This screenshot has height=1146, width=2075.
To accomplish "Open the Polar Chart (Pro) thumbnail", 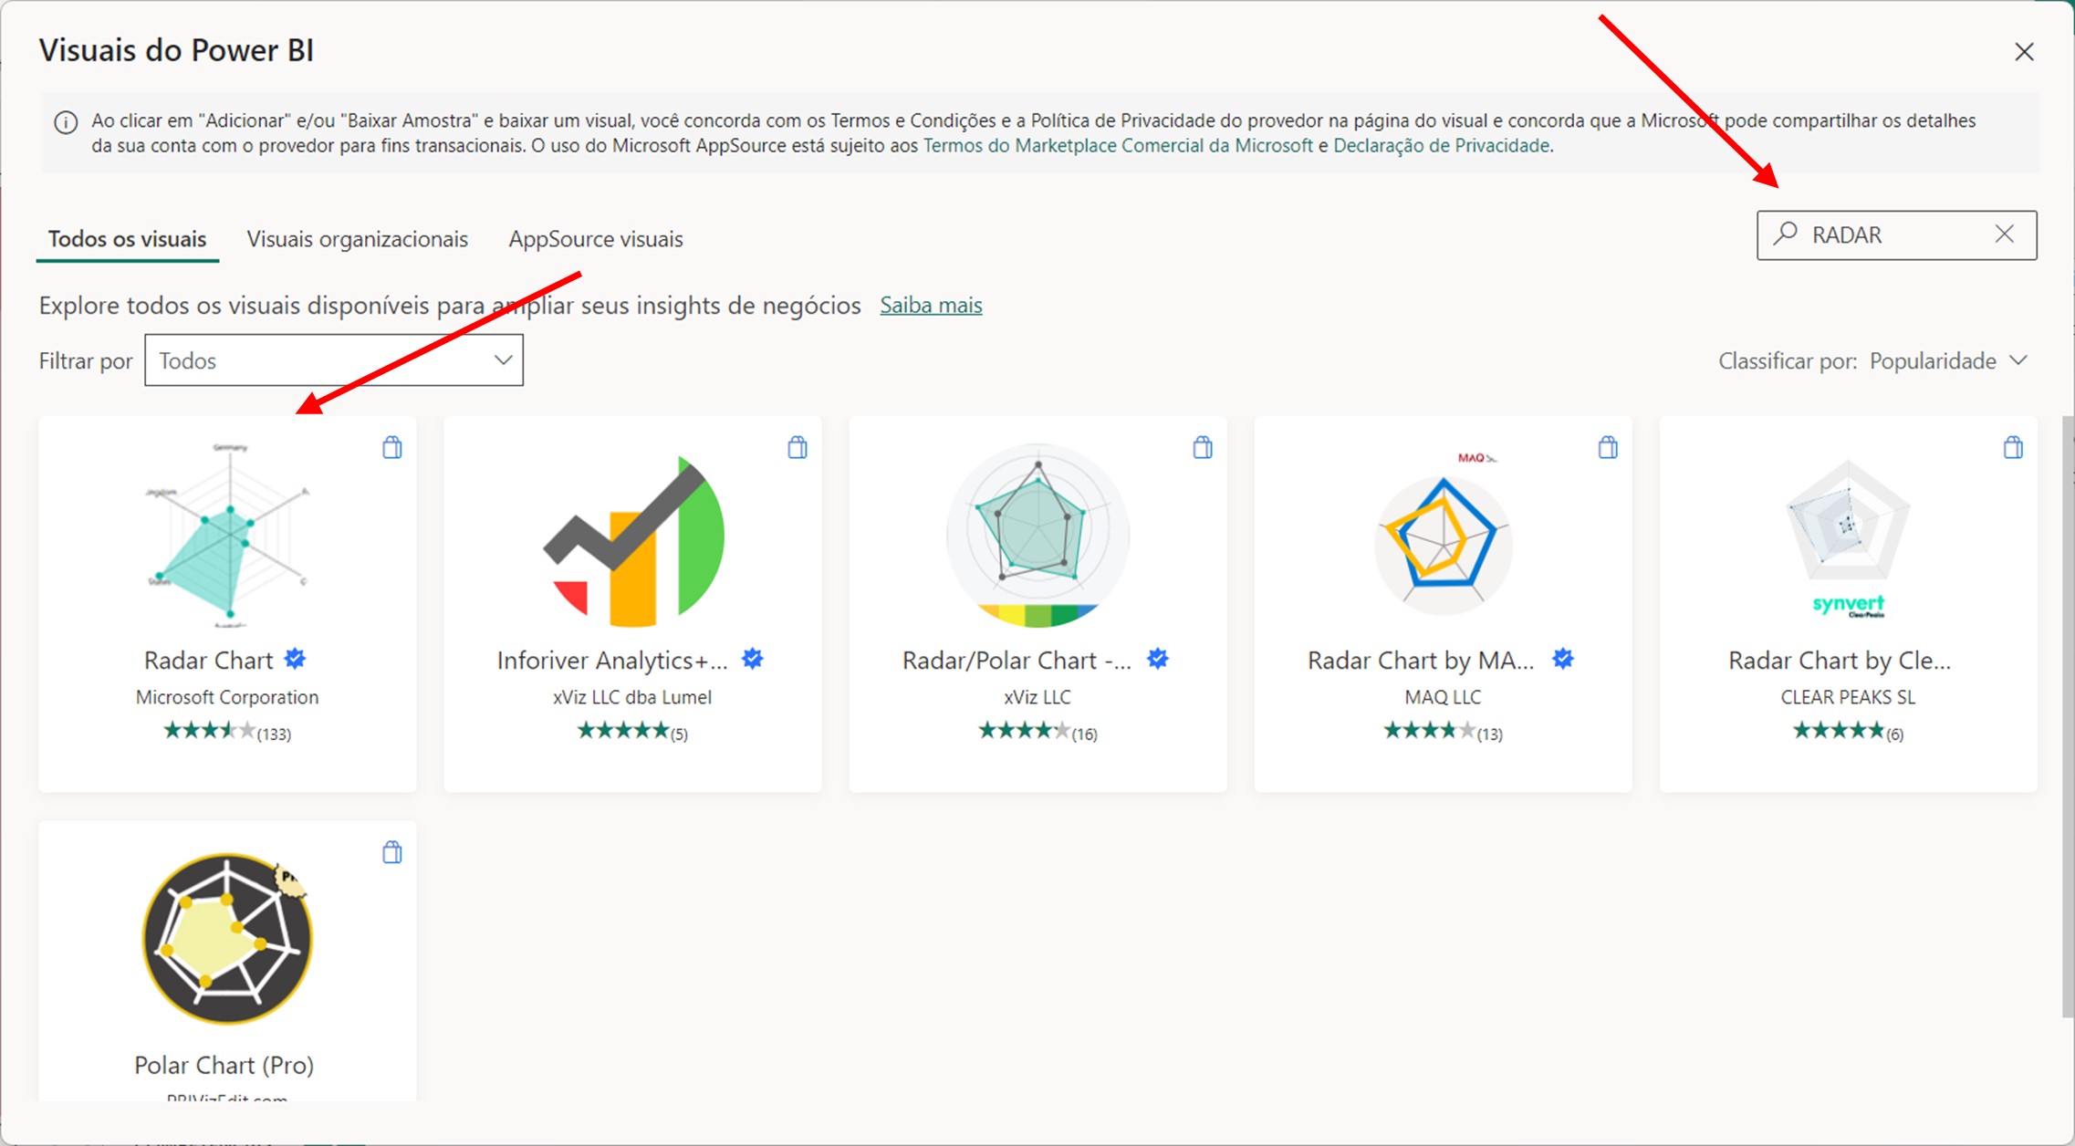I will [227, 938].
